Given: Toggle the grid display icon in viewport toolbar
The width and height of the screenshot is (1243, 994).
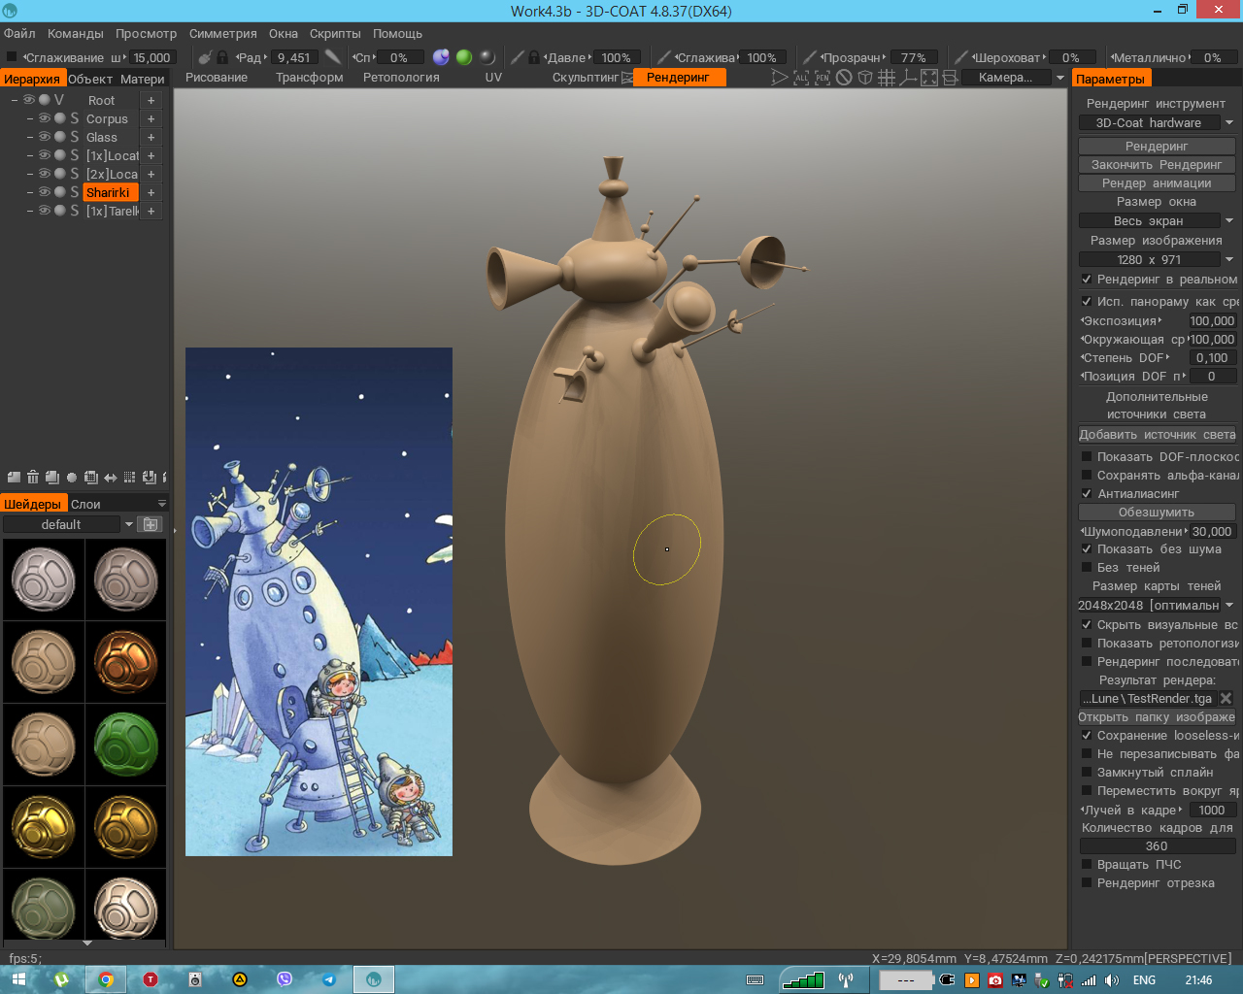Looking at the screenshot, I should (887, 78).
